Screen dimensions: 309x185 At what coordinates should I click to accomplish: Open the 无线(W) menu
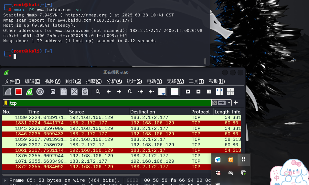click(176, 81)
